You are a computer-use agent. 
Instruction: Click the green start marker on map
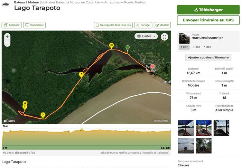[x=128, y=48]
